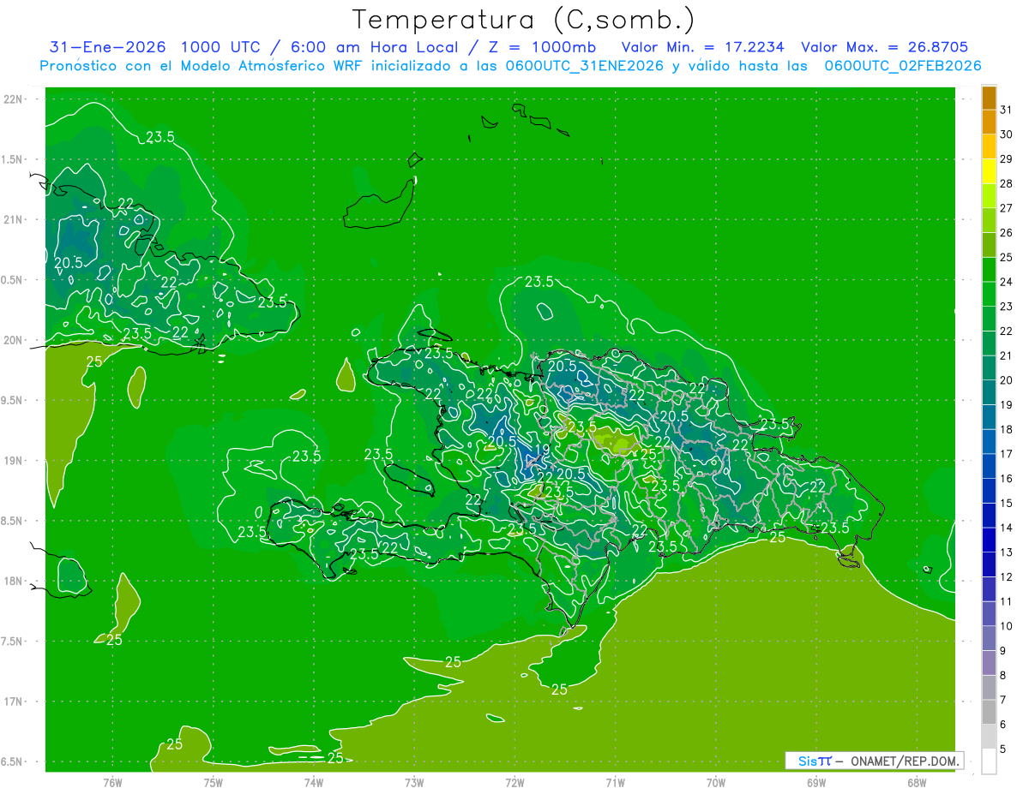Click legend label '12' on color bar
1029x794 pixels.
(1007, 577)
